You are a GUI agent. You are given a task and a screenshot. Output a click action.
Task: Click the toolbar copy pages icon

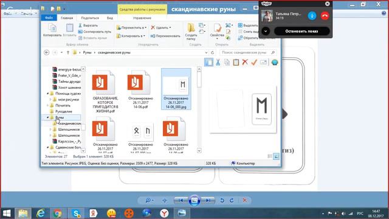(x=227, y=62)
